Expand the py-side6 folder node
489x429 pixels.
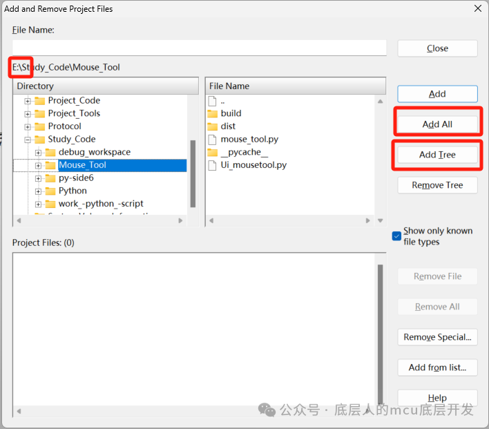(39, 178)
